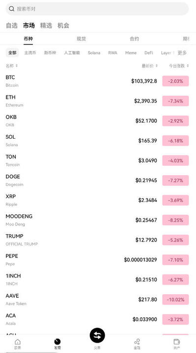Sort by name using the 名称 arrows
Screen dimensions: 196x353
(x=17, y=66)
